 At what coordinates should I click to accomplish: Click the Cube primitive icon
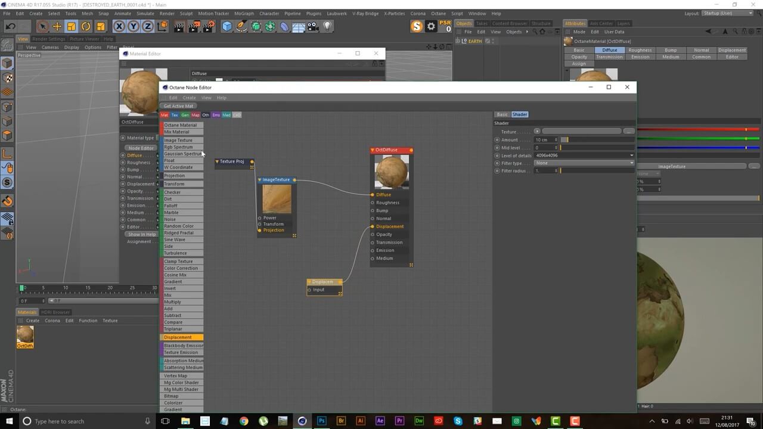pos(227,26)
